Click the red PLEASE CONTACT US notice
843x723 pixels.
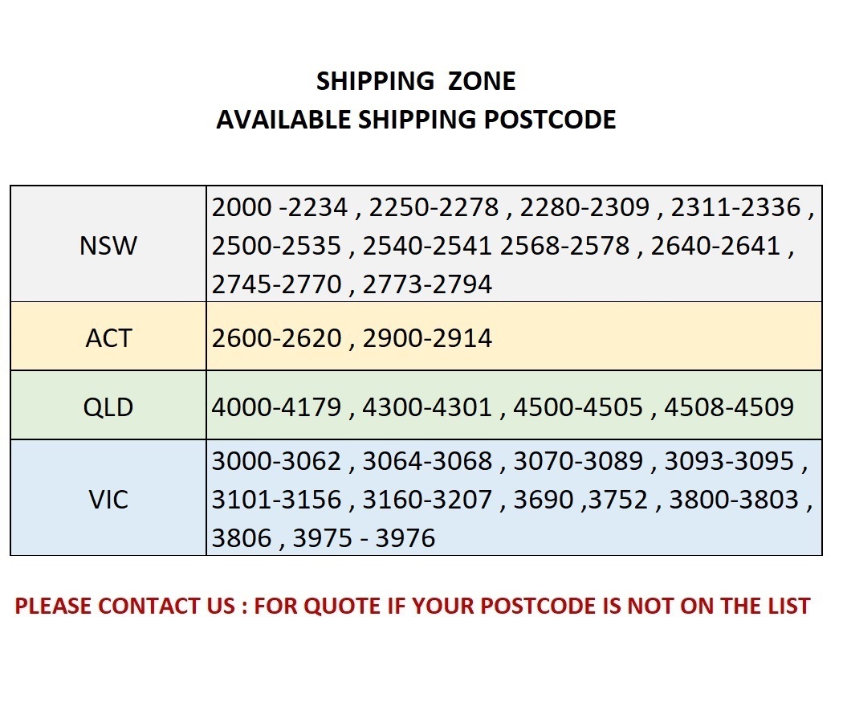(x=413, y=606)
